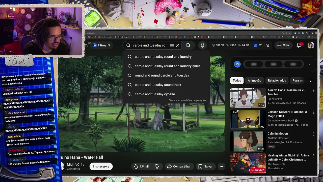Click into the search text field

149,45
